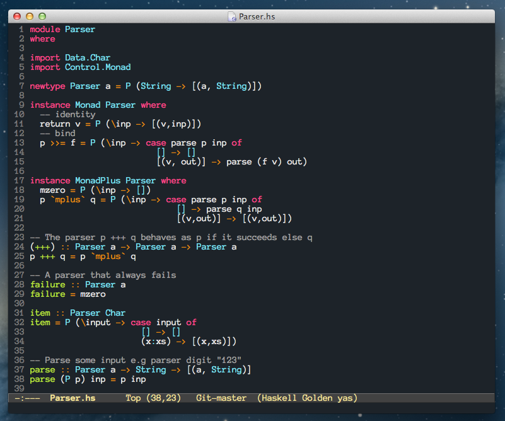Click the yellow minimize window button
The image size is (505, 421).
[30, 16]
